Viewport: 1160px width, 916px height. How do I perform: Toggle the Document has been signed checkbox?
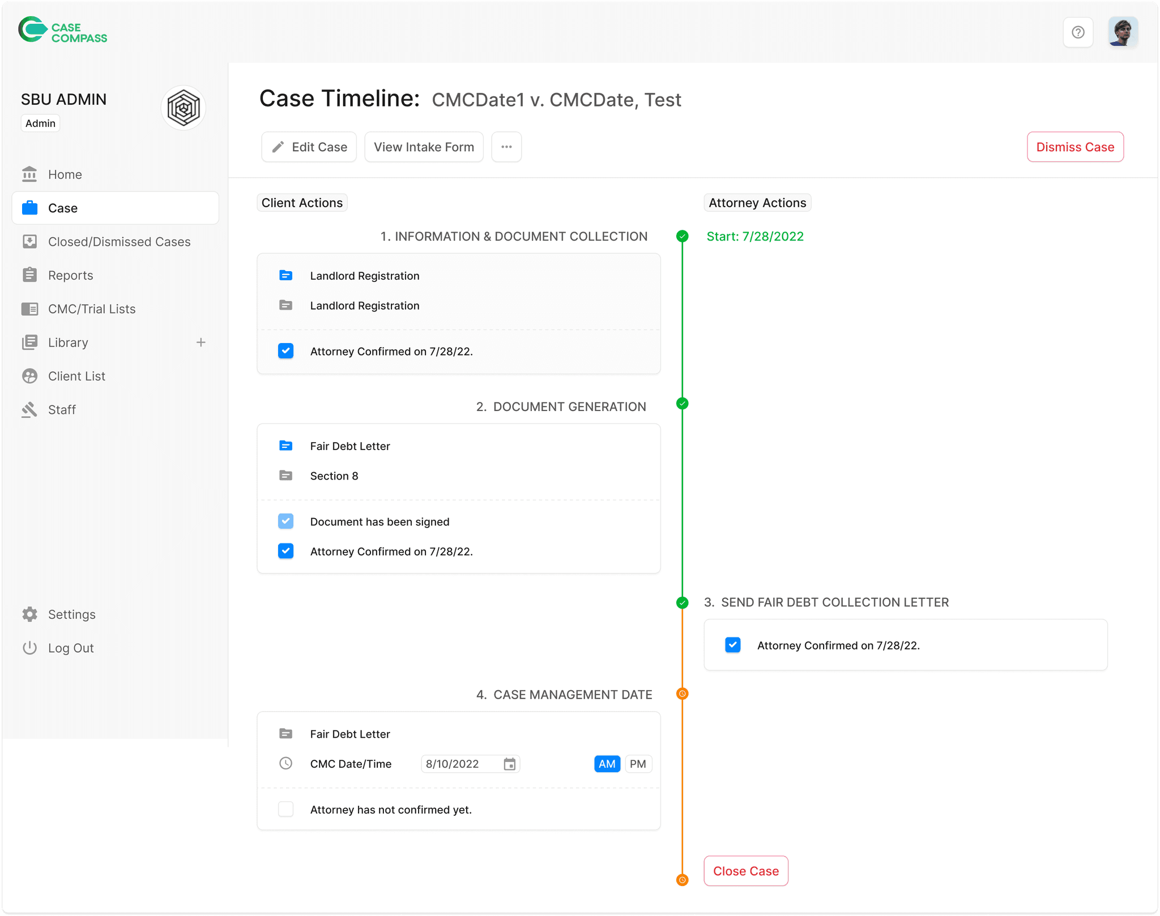click(x=286, y=521)
